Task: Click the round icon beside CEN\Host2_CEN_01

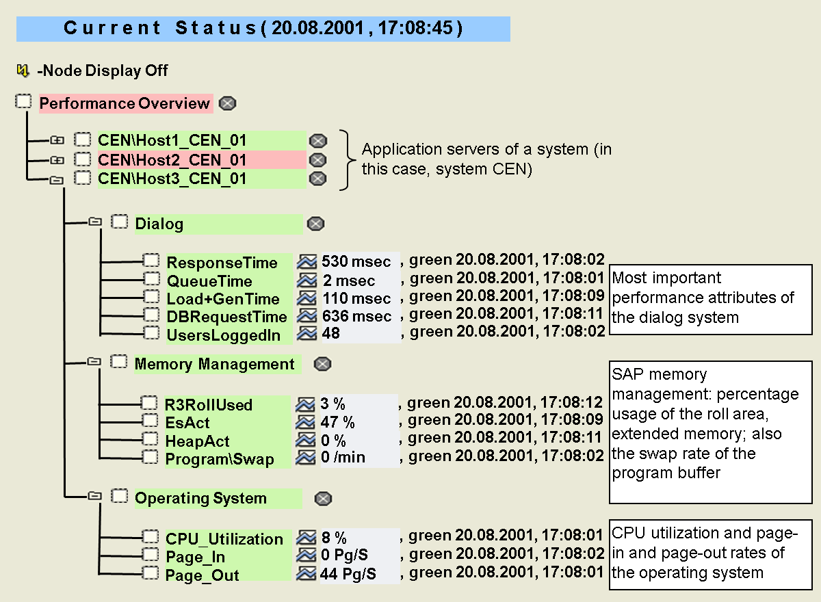Action: pyautogui.click(x=317, y=160)
